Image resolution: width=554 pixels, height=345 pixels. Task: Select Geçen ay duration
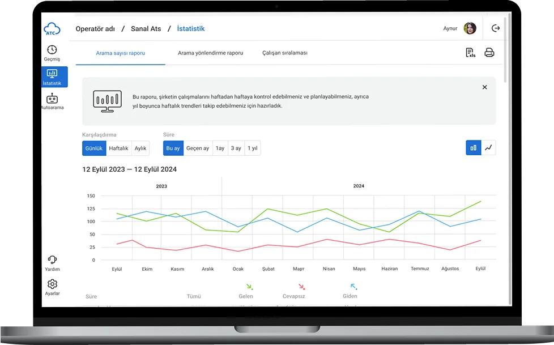coord(198,148)
